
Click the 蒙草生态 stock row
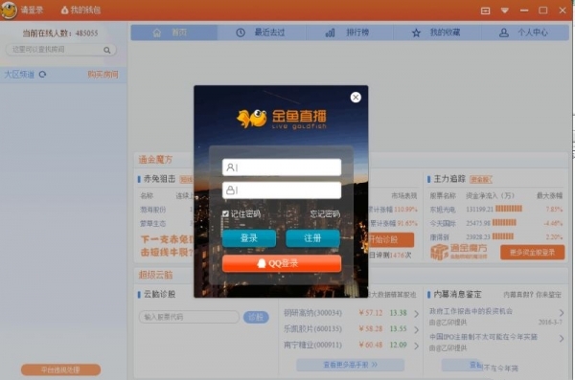tap(166, 224)
